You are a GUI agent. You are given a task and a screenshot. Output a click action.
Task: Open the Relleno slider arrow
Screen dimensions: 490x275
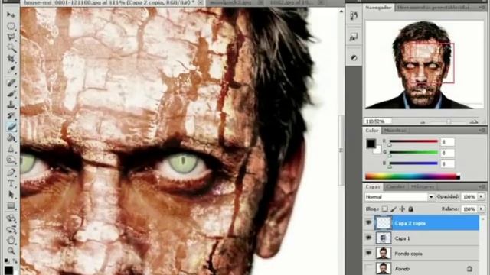pyautogui.click(x=481, y=209)
